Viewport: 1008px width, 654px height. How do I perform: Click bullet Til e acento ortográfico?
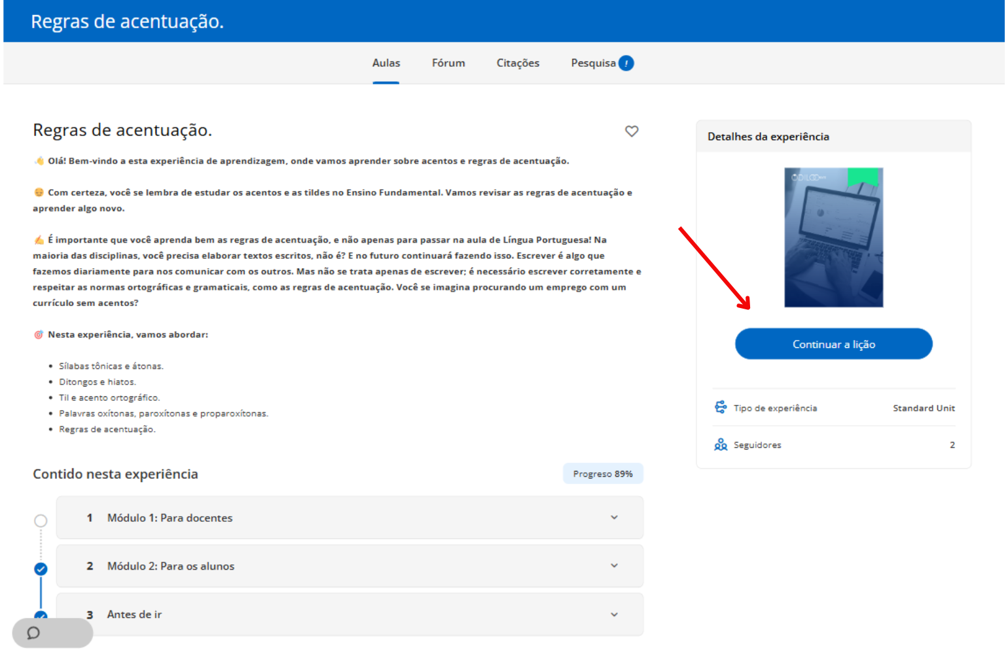[109, 398]
